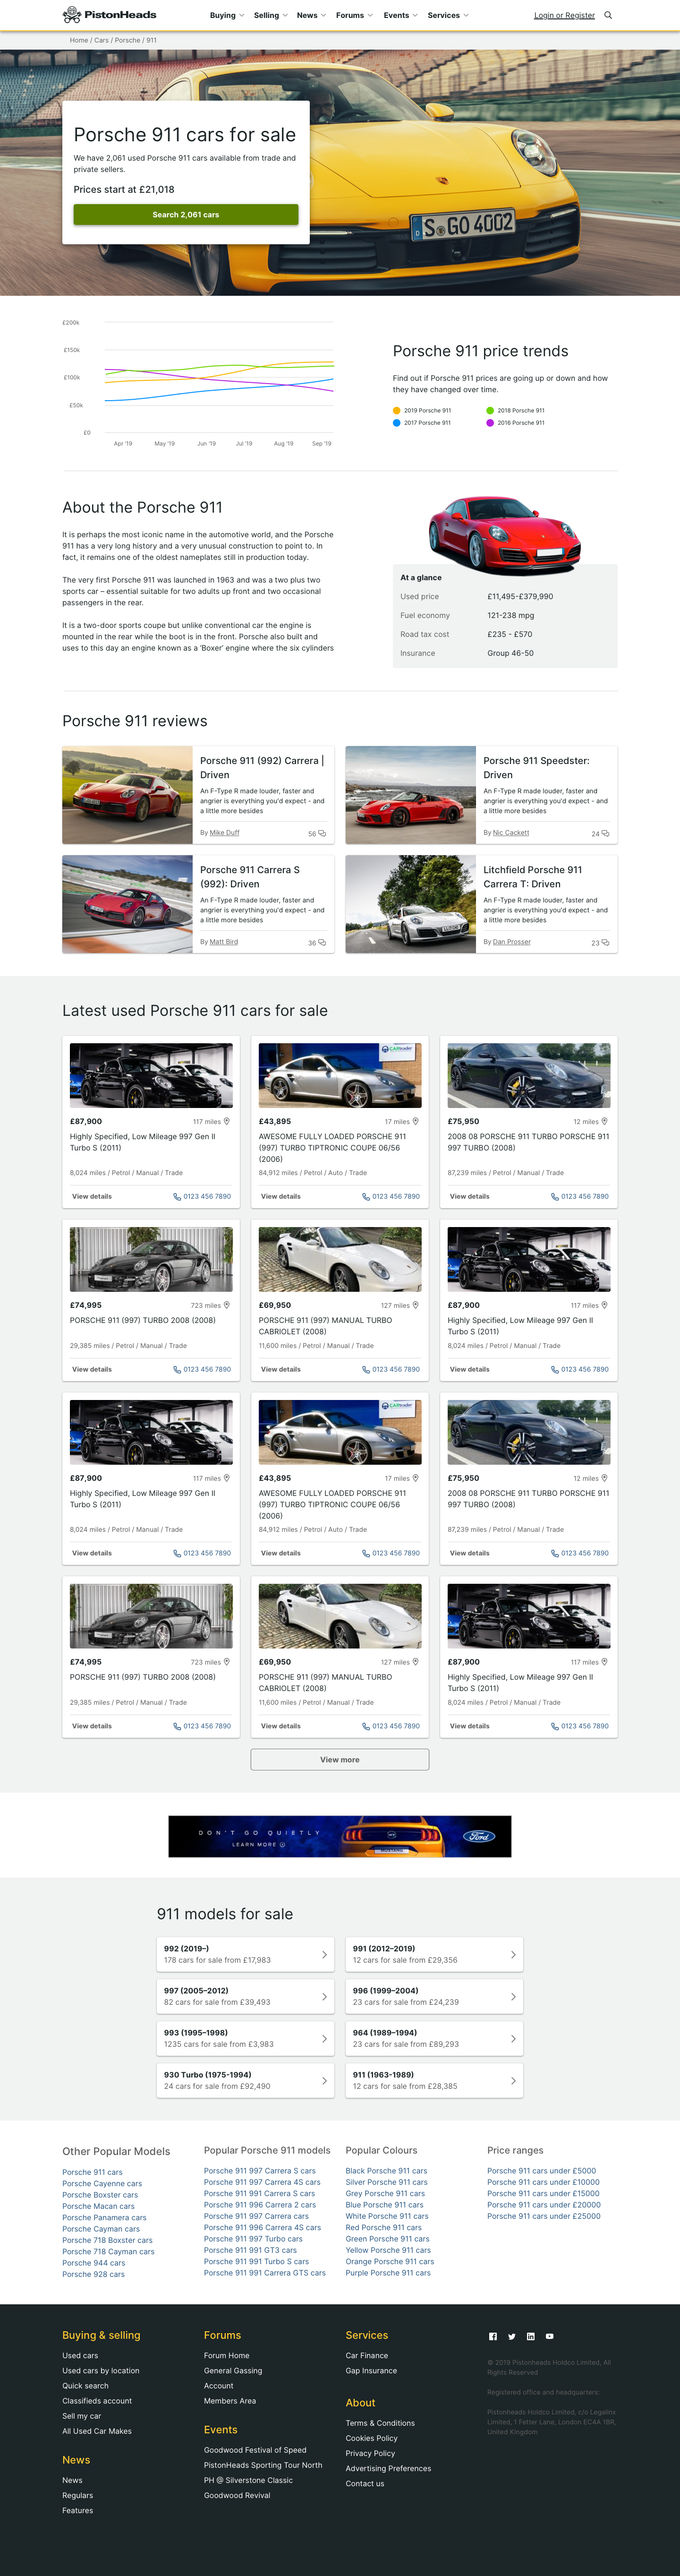
Task: Open the LinkedIn icon in the footer
Action: pyautogui.click(x=530, y=2336)
